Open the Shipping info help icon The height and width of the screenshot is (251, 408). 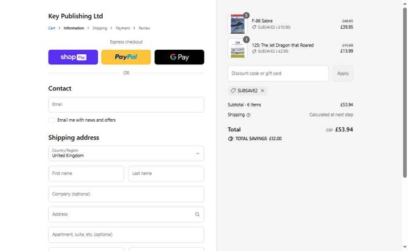pyautogui.click(x=248, y=115)
